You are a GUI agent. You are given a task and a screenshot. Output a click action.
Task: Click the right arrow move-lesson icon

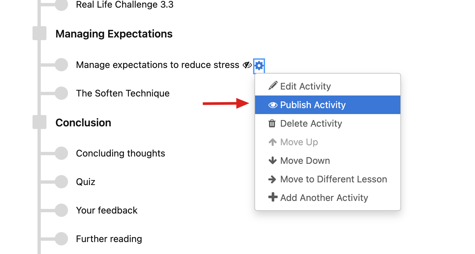click(272, 179)
